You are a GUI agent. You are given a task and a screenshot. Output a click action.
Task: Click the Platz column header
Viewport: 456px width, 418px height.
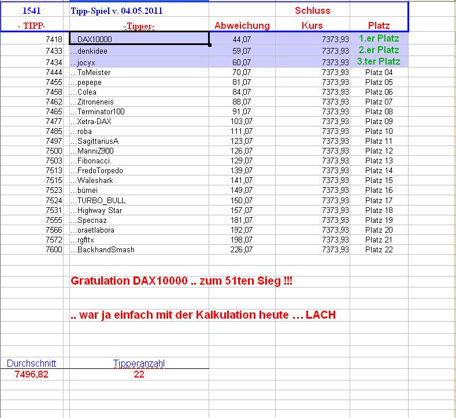tap(379, 25)
